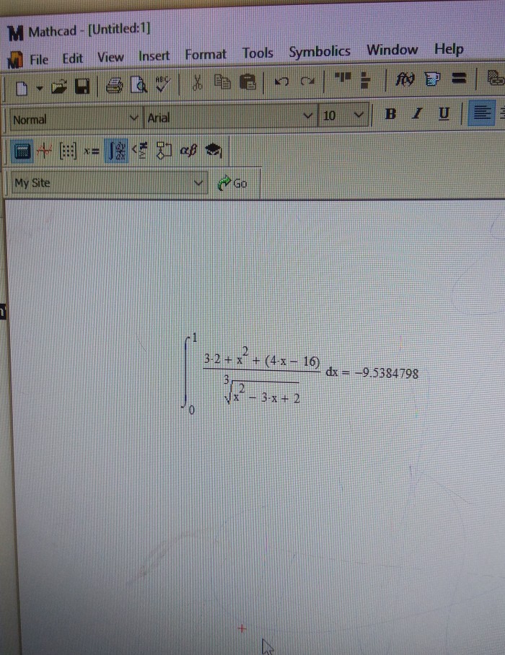505x655 pixels.
Task: Toggle Italic formatting
Action: 416,113
